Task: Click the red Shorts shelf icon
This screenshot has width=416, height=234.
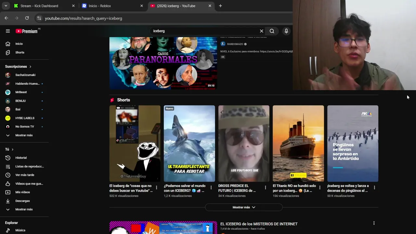Action: pyautogui.click(x=112, y=100)
